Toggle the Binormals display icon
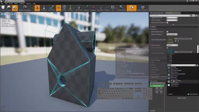 pos(100,8)
